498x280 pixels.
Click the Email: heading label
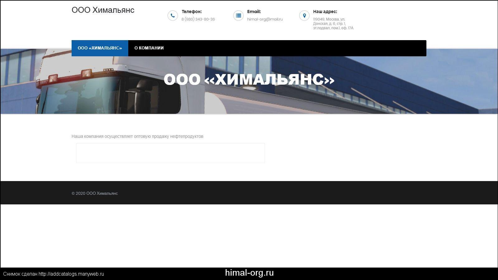[254, 12]
